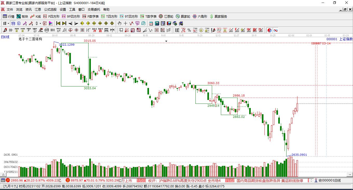
Task: Click the black right arrow icon
Action: pyautogui.click(x=76, y=23)
